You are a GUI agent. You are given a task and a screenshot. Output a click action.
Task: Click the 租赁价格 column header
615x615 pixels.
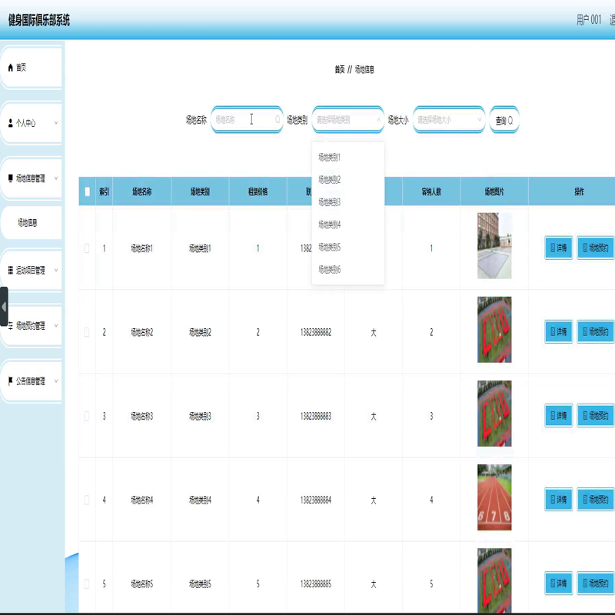[258, 191]
